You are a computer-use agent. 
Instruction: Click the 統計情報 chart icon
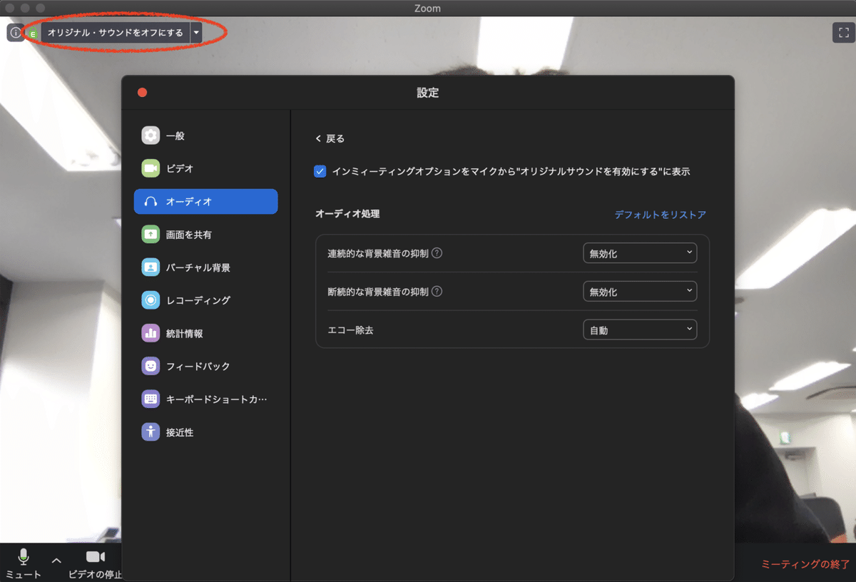pyautogui.click(x=151, y=333)
